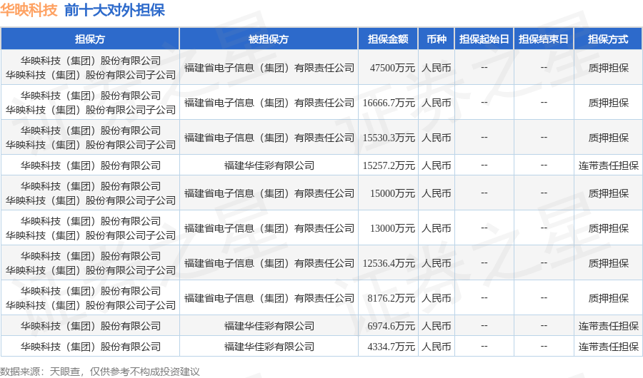
Task: Select the 16666.7万元 amount cell
Action: coord(389,103)
